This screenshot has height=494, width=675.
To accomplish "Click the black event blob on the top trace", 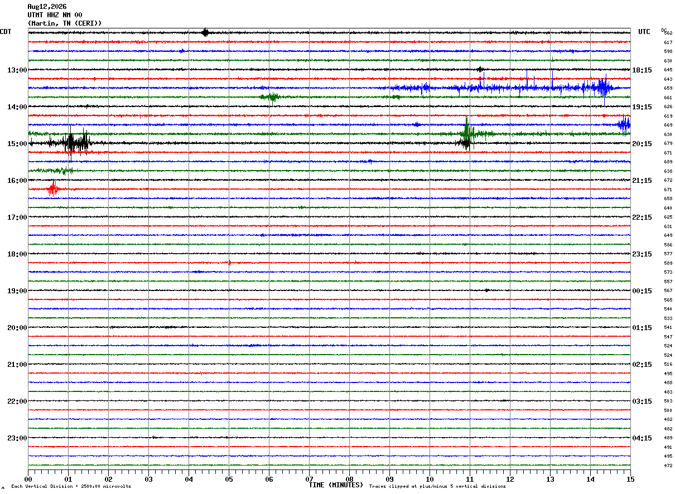I will 205,32.
